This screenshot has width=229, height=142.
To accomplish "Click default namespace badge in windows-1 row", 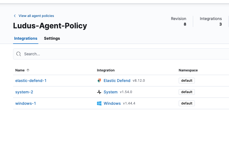I will pos(187,103).
